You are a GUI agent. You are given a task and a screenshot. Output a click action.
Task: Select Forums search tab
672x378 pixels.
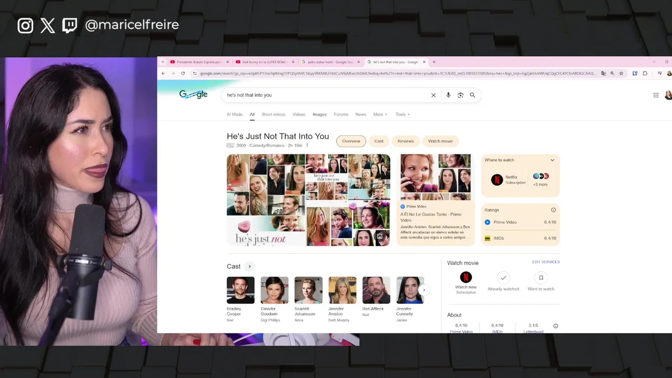341,114
